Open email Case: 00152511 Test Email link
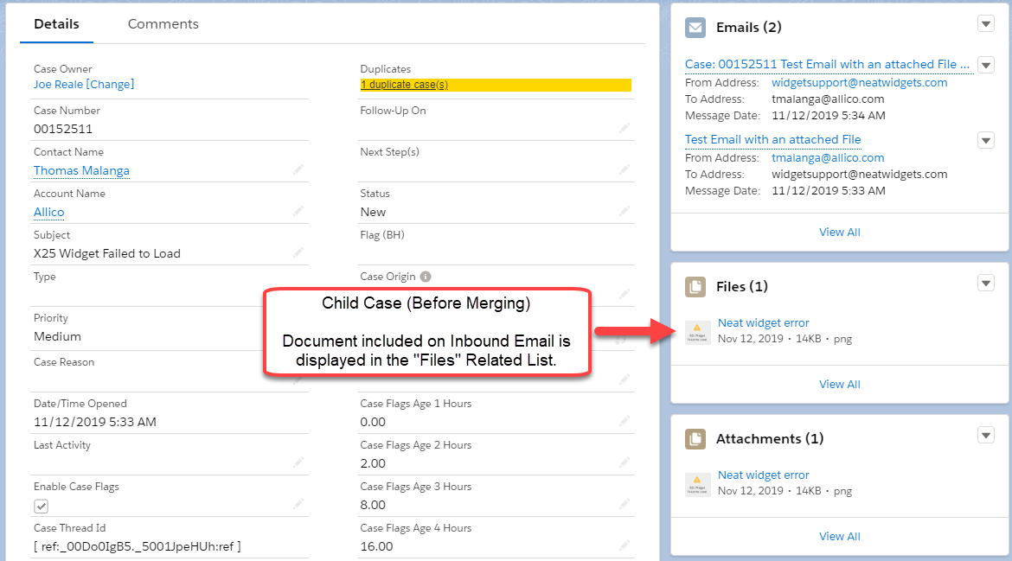Screen dimensions: 1012x561 coord(828,65)
